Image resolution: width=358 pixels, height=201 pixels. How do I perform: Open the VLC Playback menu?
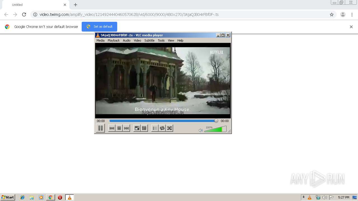pos(114,40)
